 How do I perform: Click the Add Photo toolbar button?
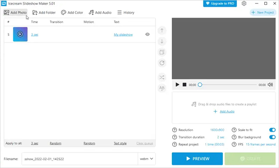15,13
